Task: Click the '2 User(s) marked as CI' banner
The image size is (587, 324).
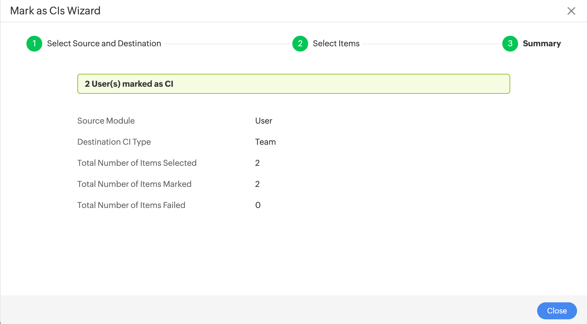Action: point(293,84)
